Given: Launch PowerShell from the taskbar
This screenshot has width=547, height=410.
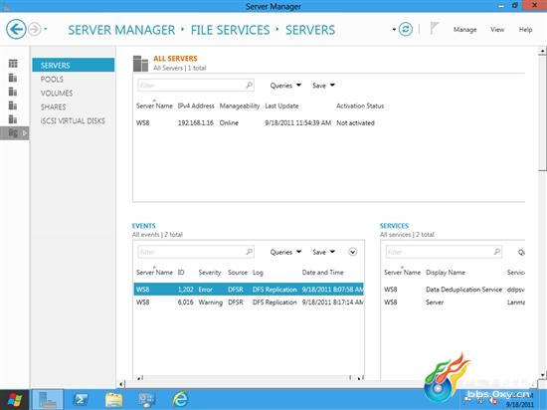Looking at the screenshot, I should (x=81, y=399).
